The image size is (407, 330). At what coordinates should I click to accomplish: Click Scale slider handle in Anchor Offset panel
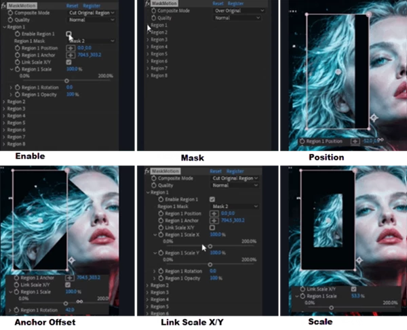tap(66, 303)
